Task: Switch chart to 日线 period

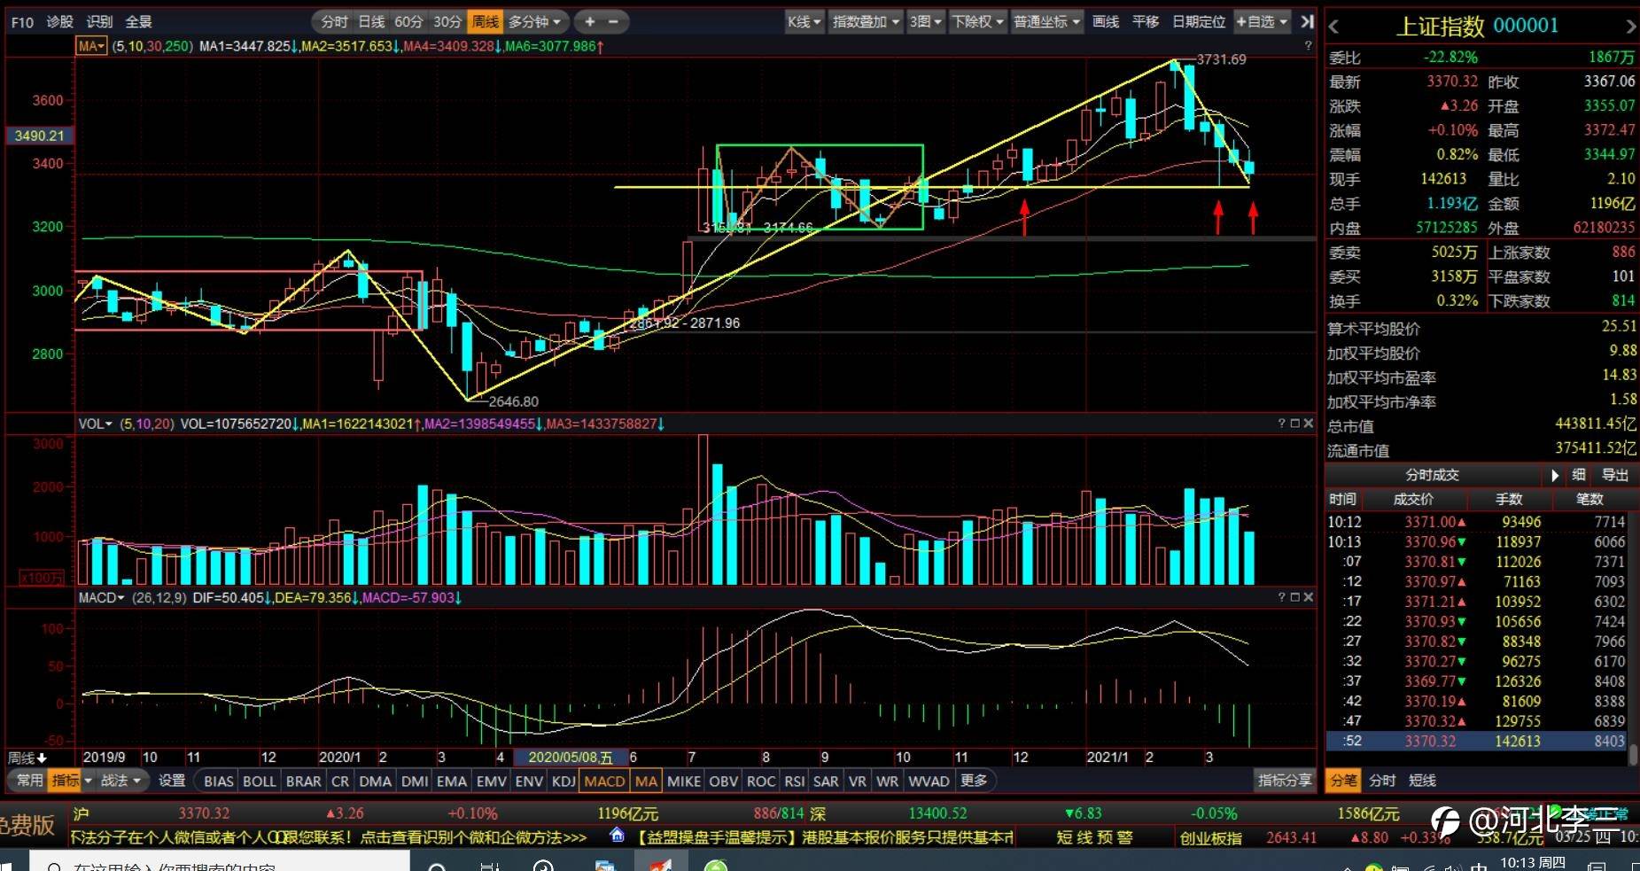Action: pyautogui.click(x=372, y=21)
